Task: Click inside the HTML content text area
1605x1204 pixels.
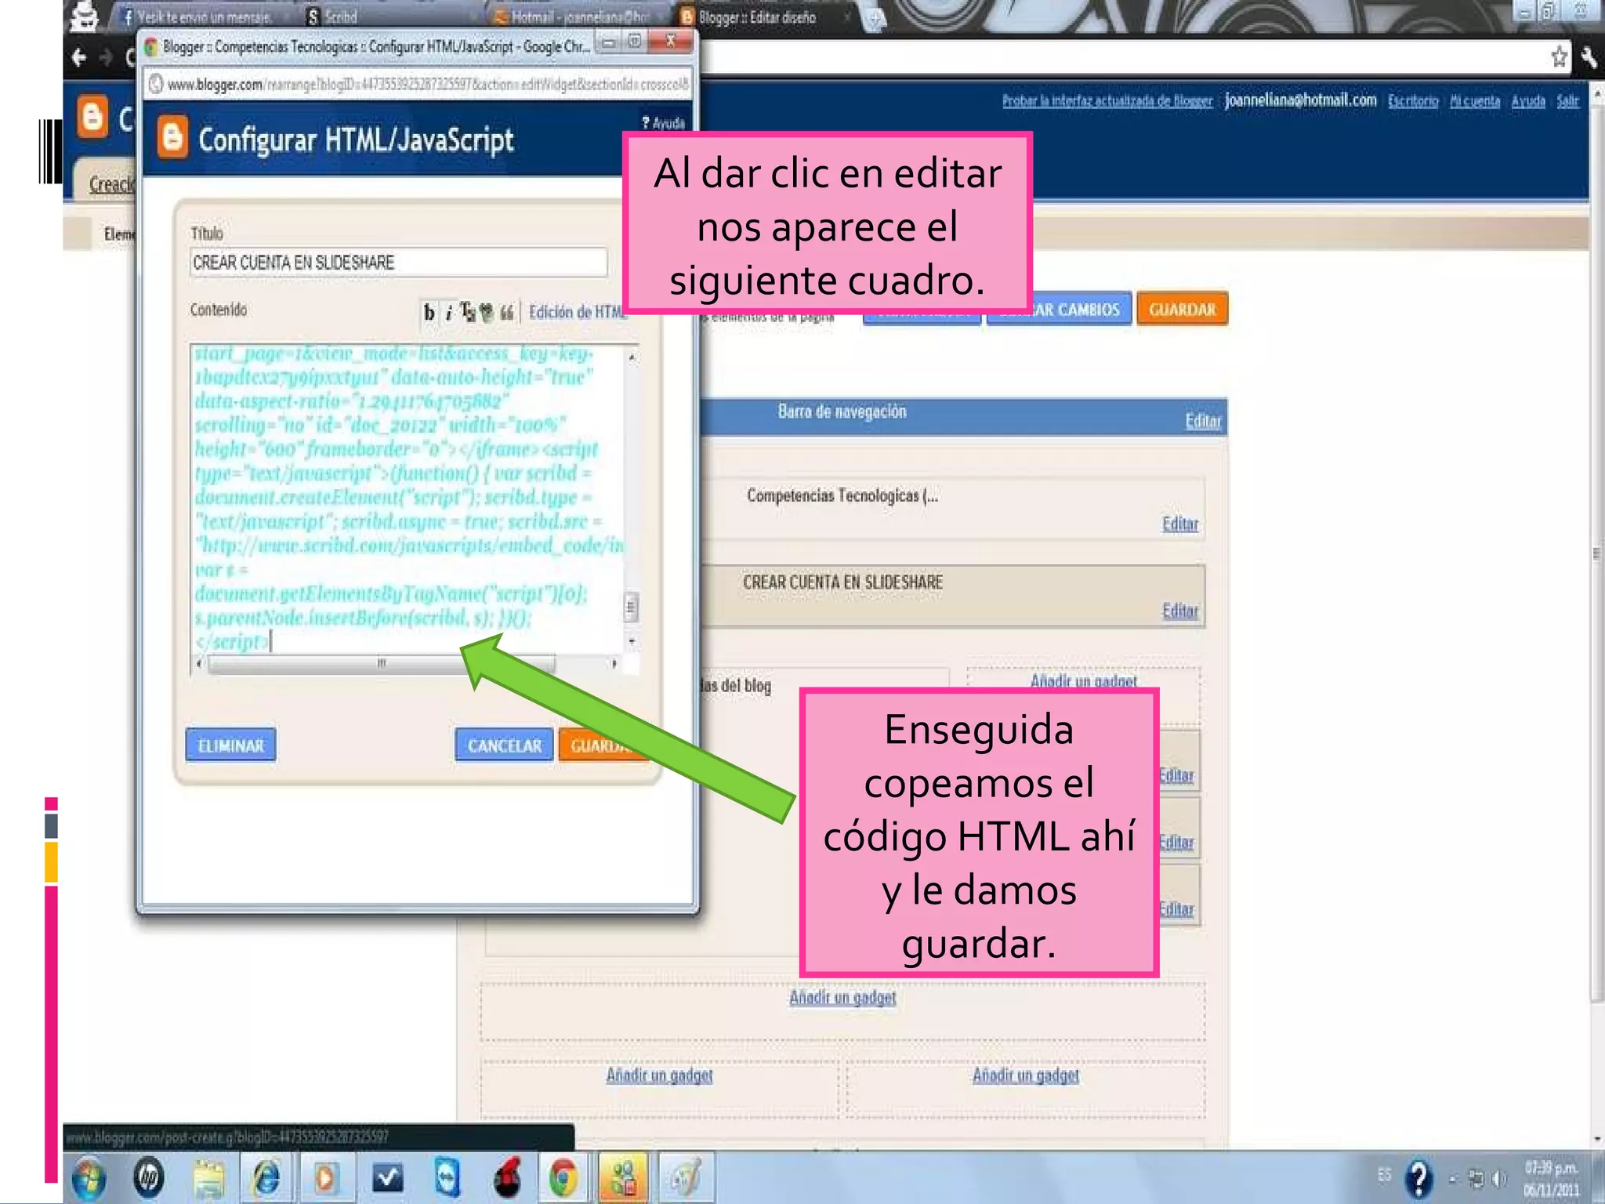Action: [x=408, y=498]
